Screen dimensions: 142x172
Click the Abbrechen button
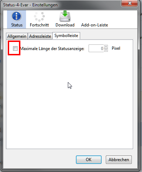pos(119,160)
